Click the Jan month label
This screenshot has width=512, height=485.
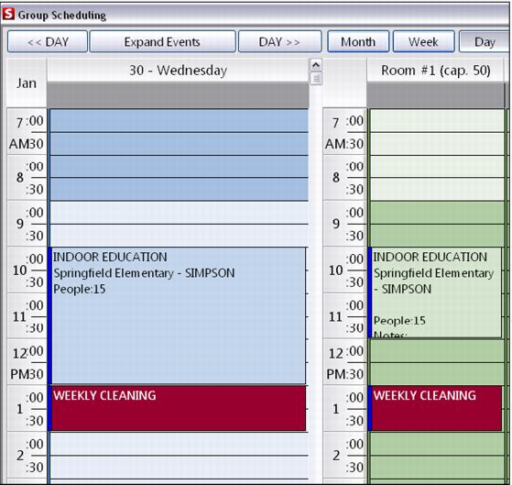(x=27, y=83)
